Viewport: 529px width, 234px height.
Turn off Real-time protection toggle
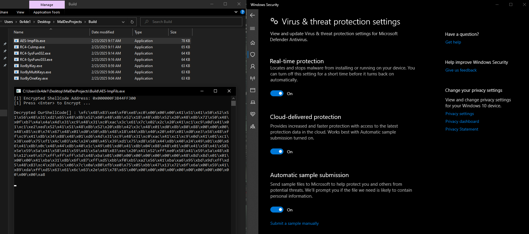[277, 94]
